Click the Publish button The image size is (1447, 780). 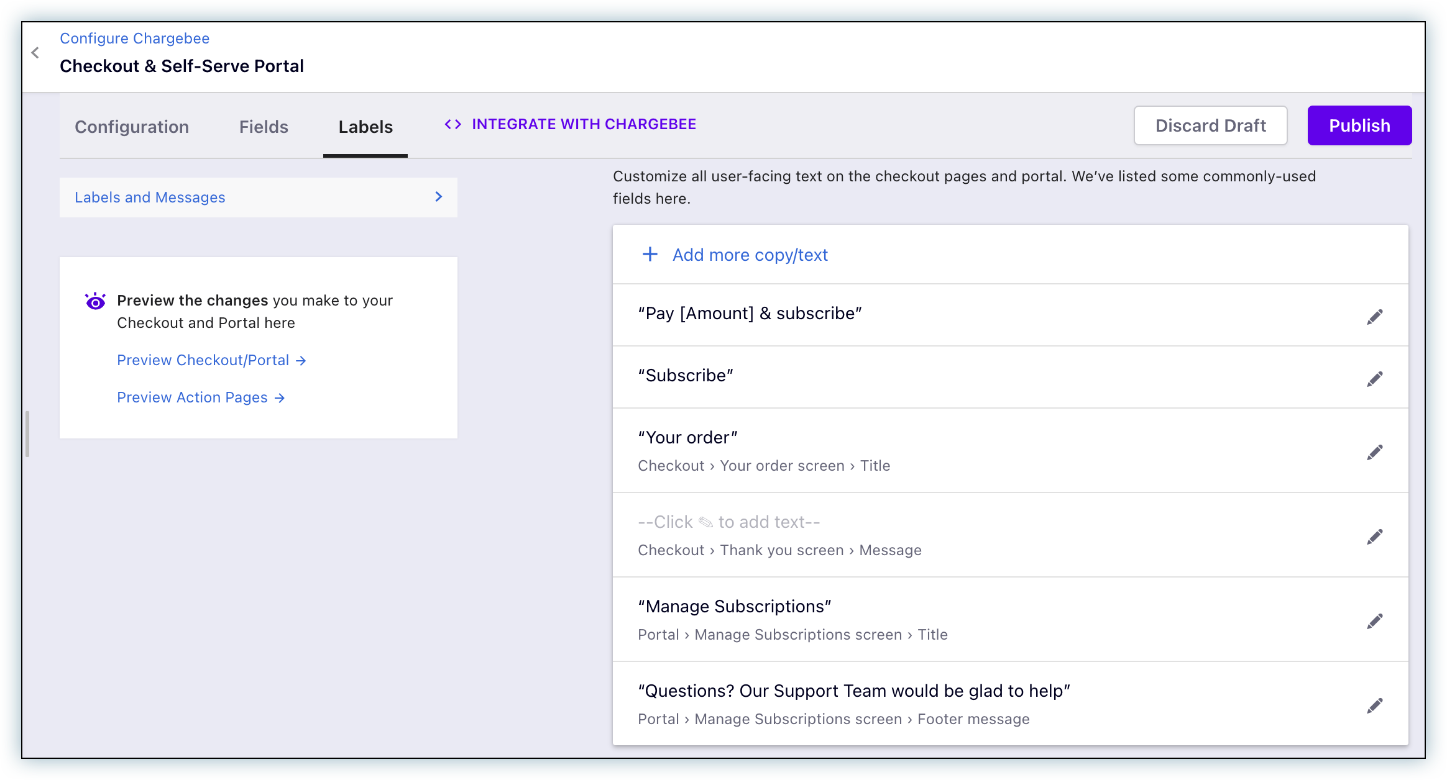point(1359,125)
